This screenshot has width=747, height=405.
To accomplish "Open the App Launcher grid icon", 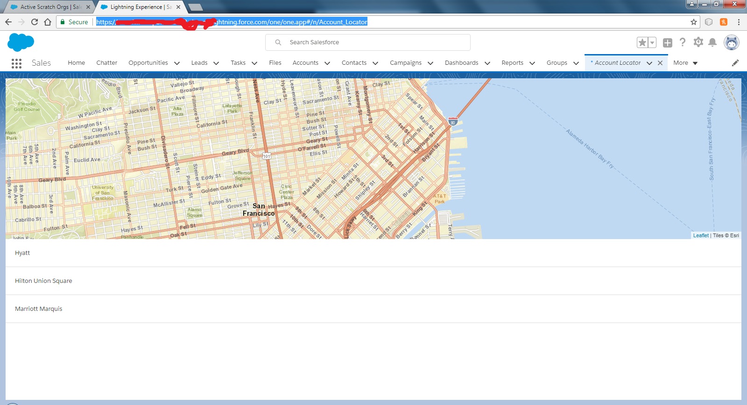I will point(16,63).
